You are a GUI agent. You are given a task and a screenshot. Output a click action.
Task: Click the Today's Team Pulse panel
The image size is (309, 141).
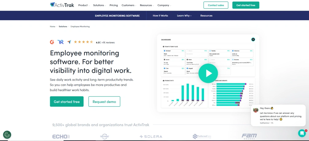pyautogui.click(x=208, y=60)
